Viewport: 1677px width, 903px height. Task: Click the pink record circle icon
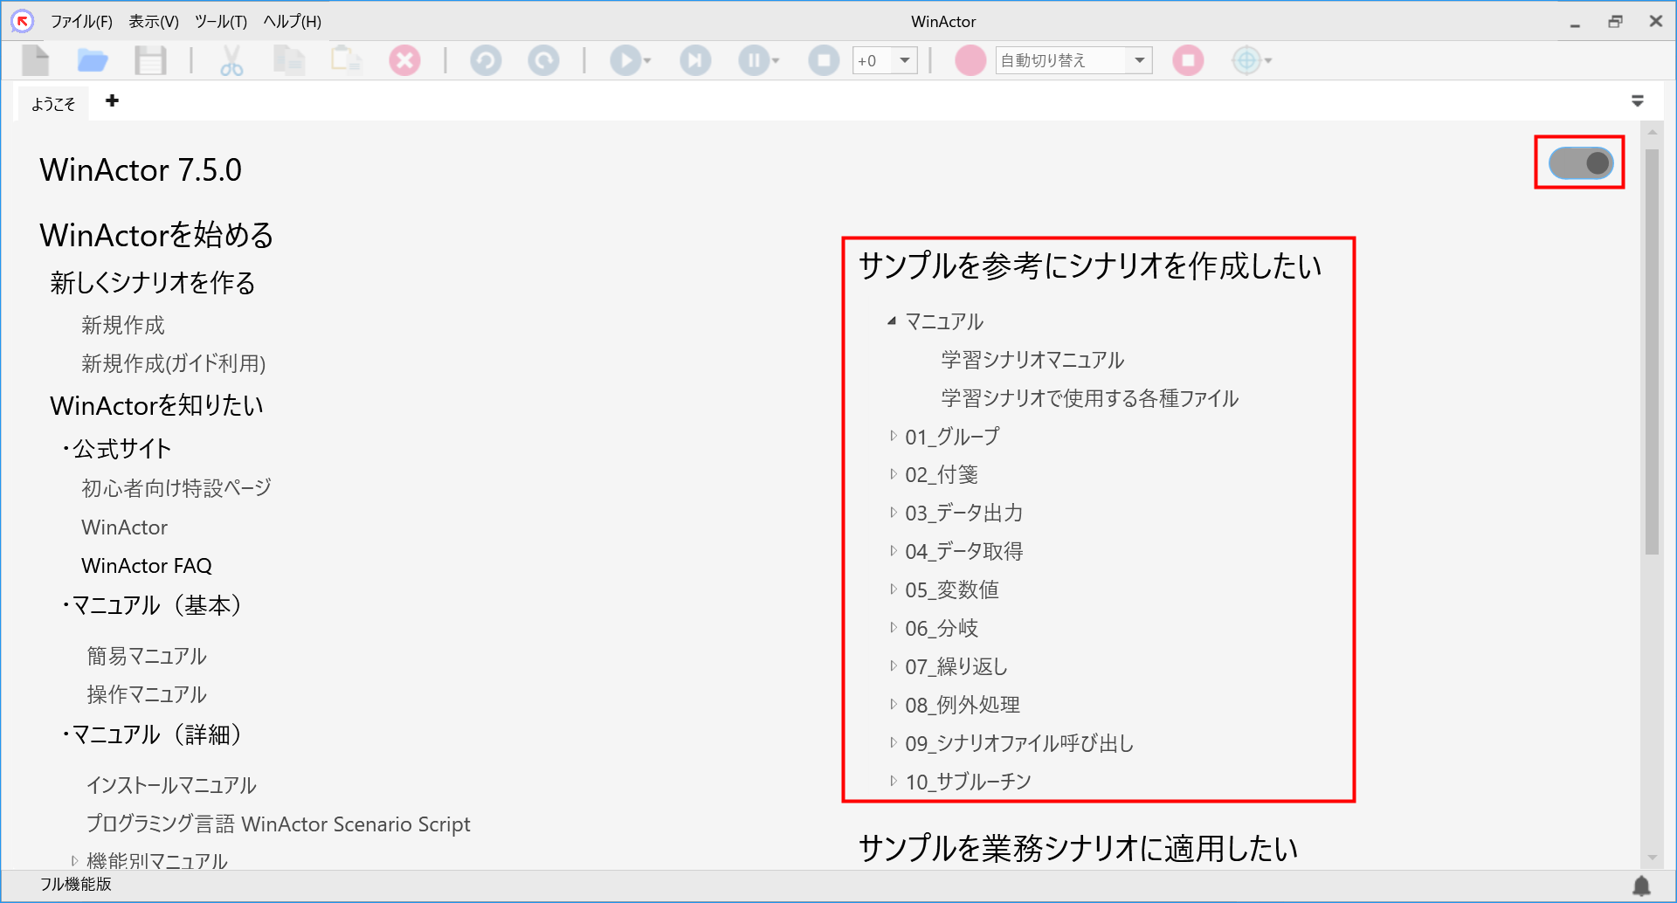click(970, 60)
